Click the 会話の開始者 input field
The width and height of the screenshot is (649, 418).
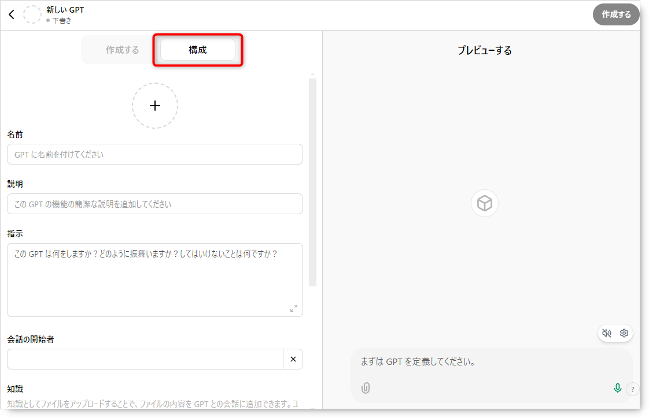point(145,359)
